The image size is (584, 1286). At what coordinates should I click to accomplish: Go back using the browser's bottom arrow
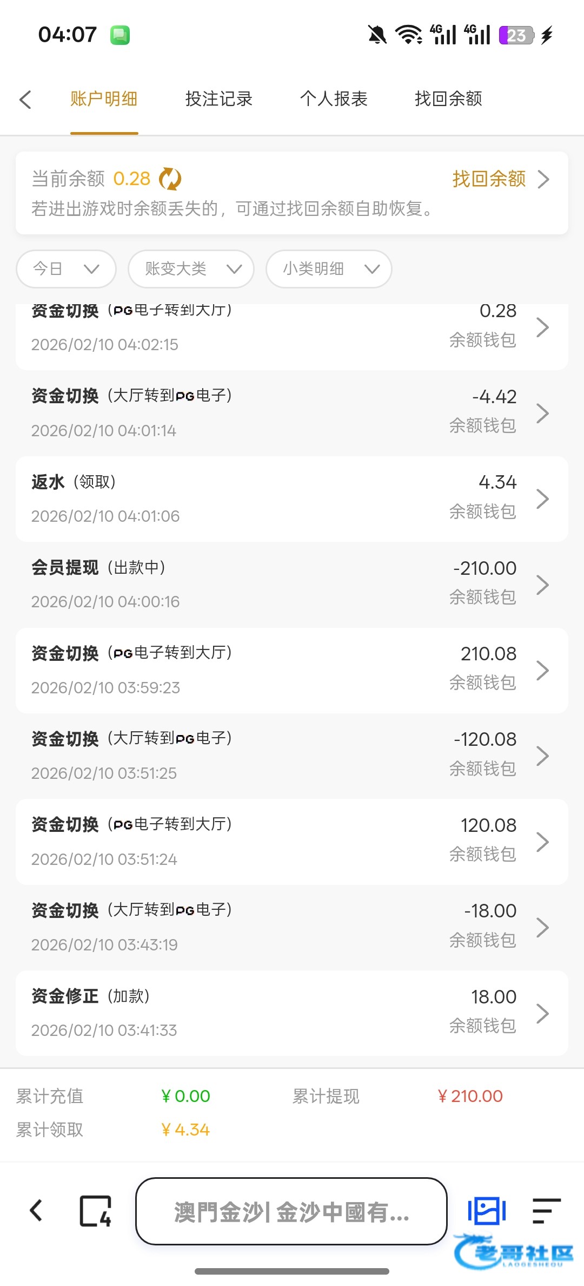[x=37, y=1211]
